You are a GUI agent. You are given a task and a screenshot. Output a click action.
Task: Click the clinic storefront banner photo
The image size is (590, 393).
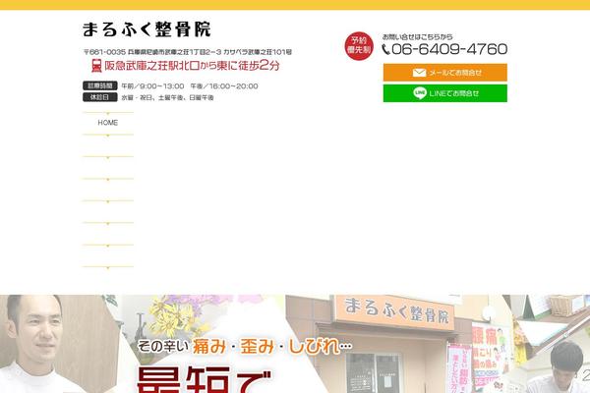[399, 344]
